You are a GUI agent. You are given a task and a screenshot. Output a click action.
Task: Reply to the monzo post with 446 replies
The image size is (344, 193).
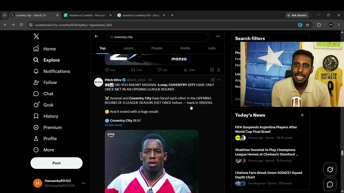110,70
